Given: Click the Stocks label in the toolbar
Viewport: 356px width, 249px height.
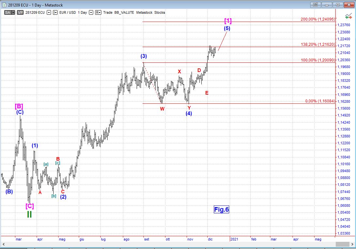Looking at the screenshot, I should [x=160, y=12].
